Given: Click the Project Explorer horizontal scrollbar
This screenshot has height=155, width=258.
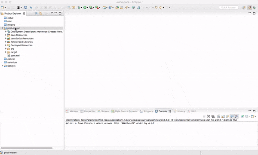Looking at the screenshot, I should coord(27,148).
